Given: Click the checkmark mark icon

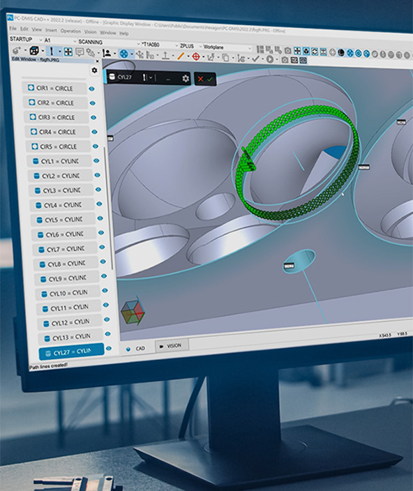Looking at the screenshot, I should (255, 59).
